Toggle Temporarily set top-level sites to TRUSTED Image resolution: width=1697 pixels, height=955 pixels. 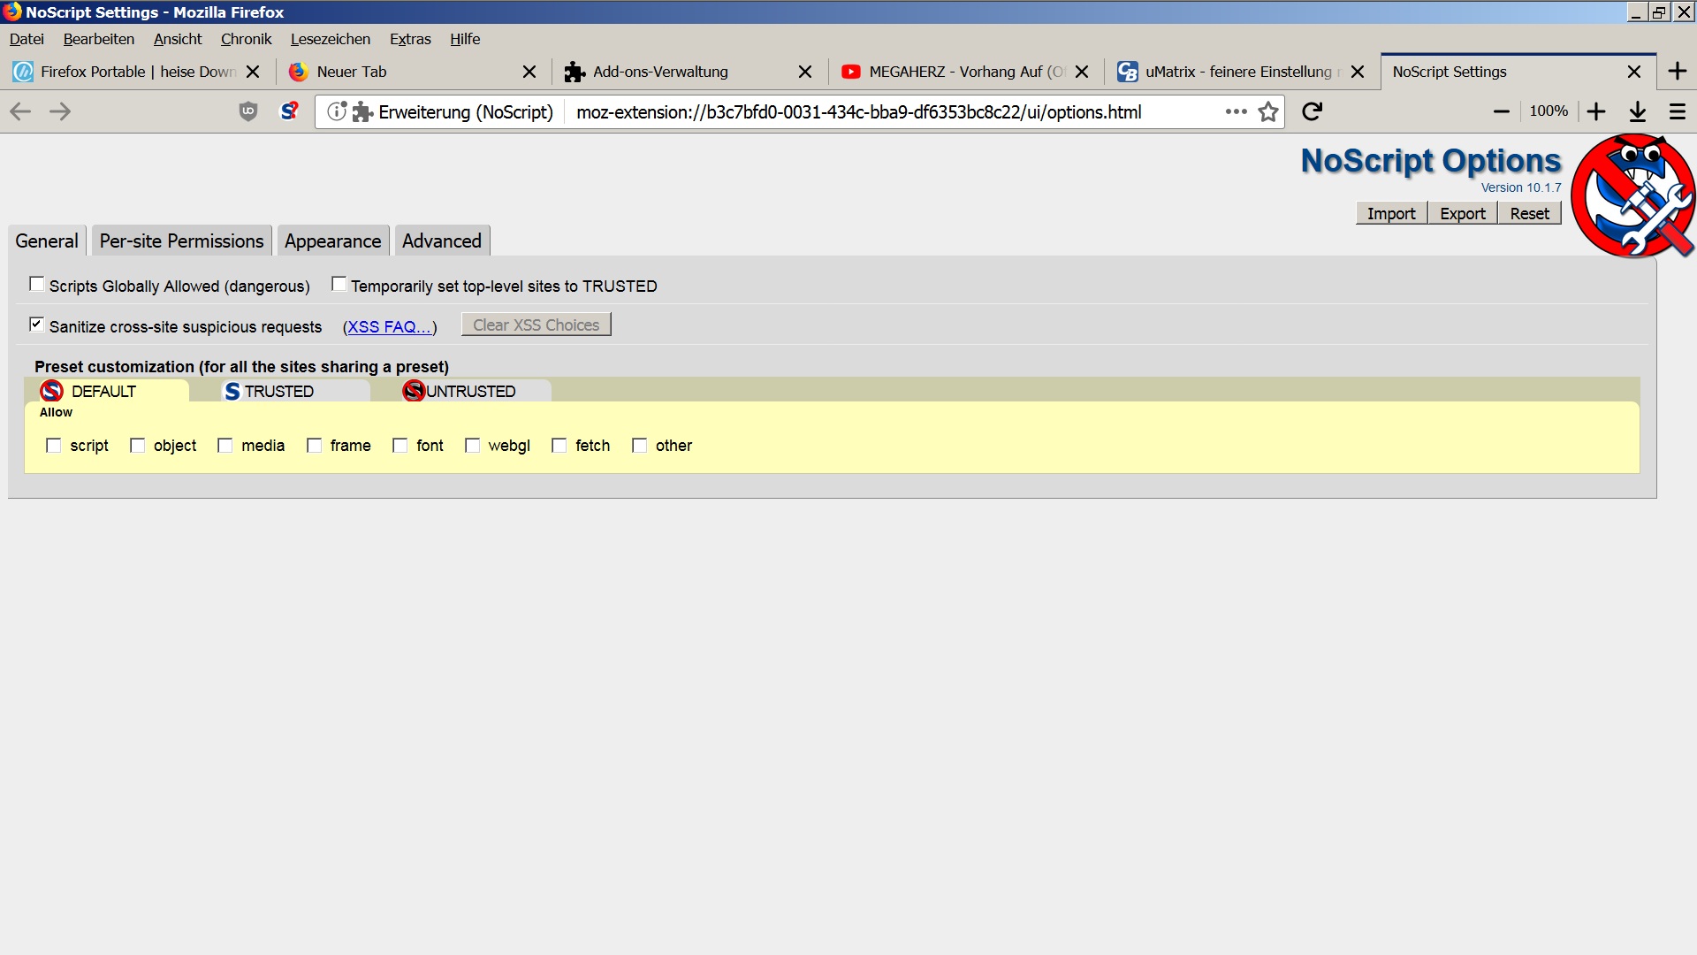click(x=339, y=284)
